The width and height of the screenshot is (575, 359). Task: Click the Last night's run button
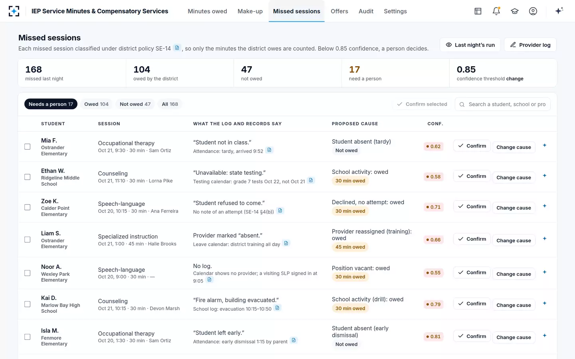point(470,45)
